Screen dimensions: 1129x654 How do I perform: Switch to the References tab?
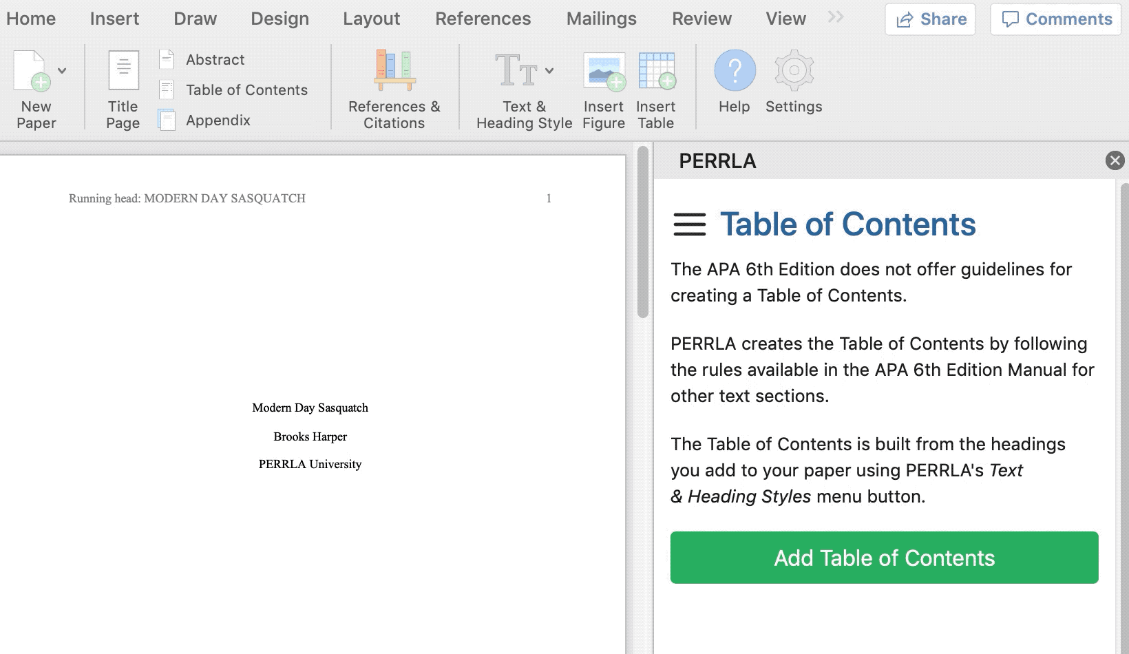483,19
